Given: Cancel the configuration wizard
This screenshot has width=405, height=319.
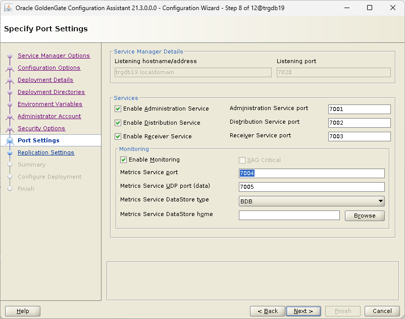Looking at the screenshot, I should pyautogui.click(x=382, y=311).
